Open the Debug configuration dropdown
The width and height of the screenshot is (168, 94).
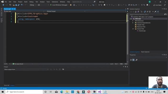click(x=33, y=5)
